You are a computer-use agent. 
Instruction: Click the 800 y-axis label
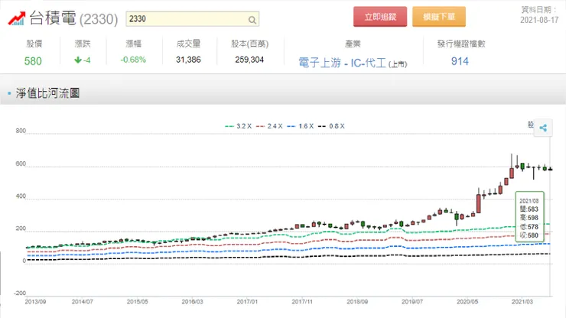(x=21, y=131)
